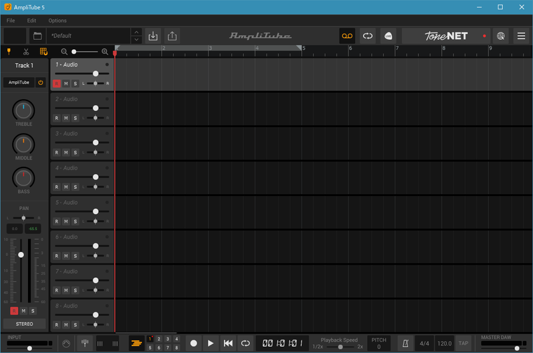Click bar 5 on the timeline ruler

coord(303,49)
